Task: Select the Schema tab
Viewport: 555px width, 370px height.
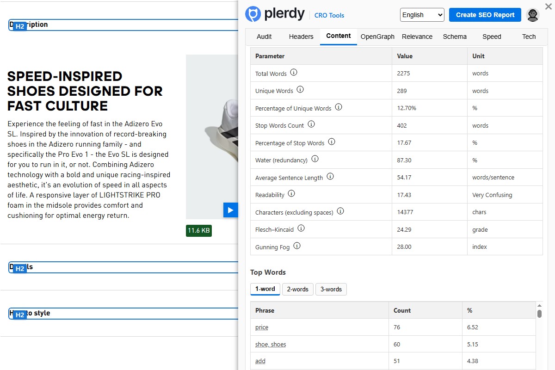Action: tap(454, 37)
